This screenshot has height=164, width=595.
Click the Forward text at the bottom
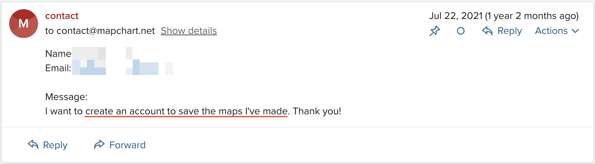[x=127, y=145]
